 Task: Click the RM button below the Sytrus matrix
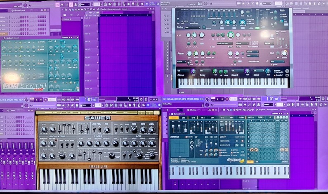click(x=257, y=162)
